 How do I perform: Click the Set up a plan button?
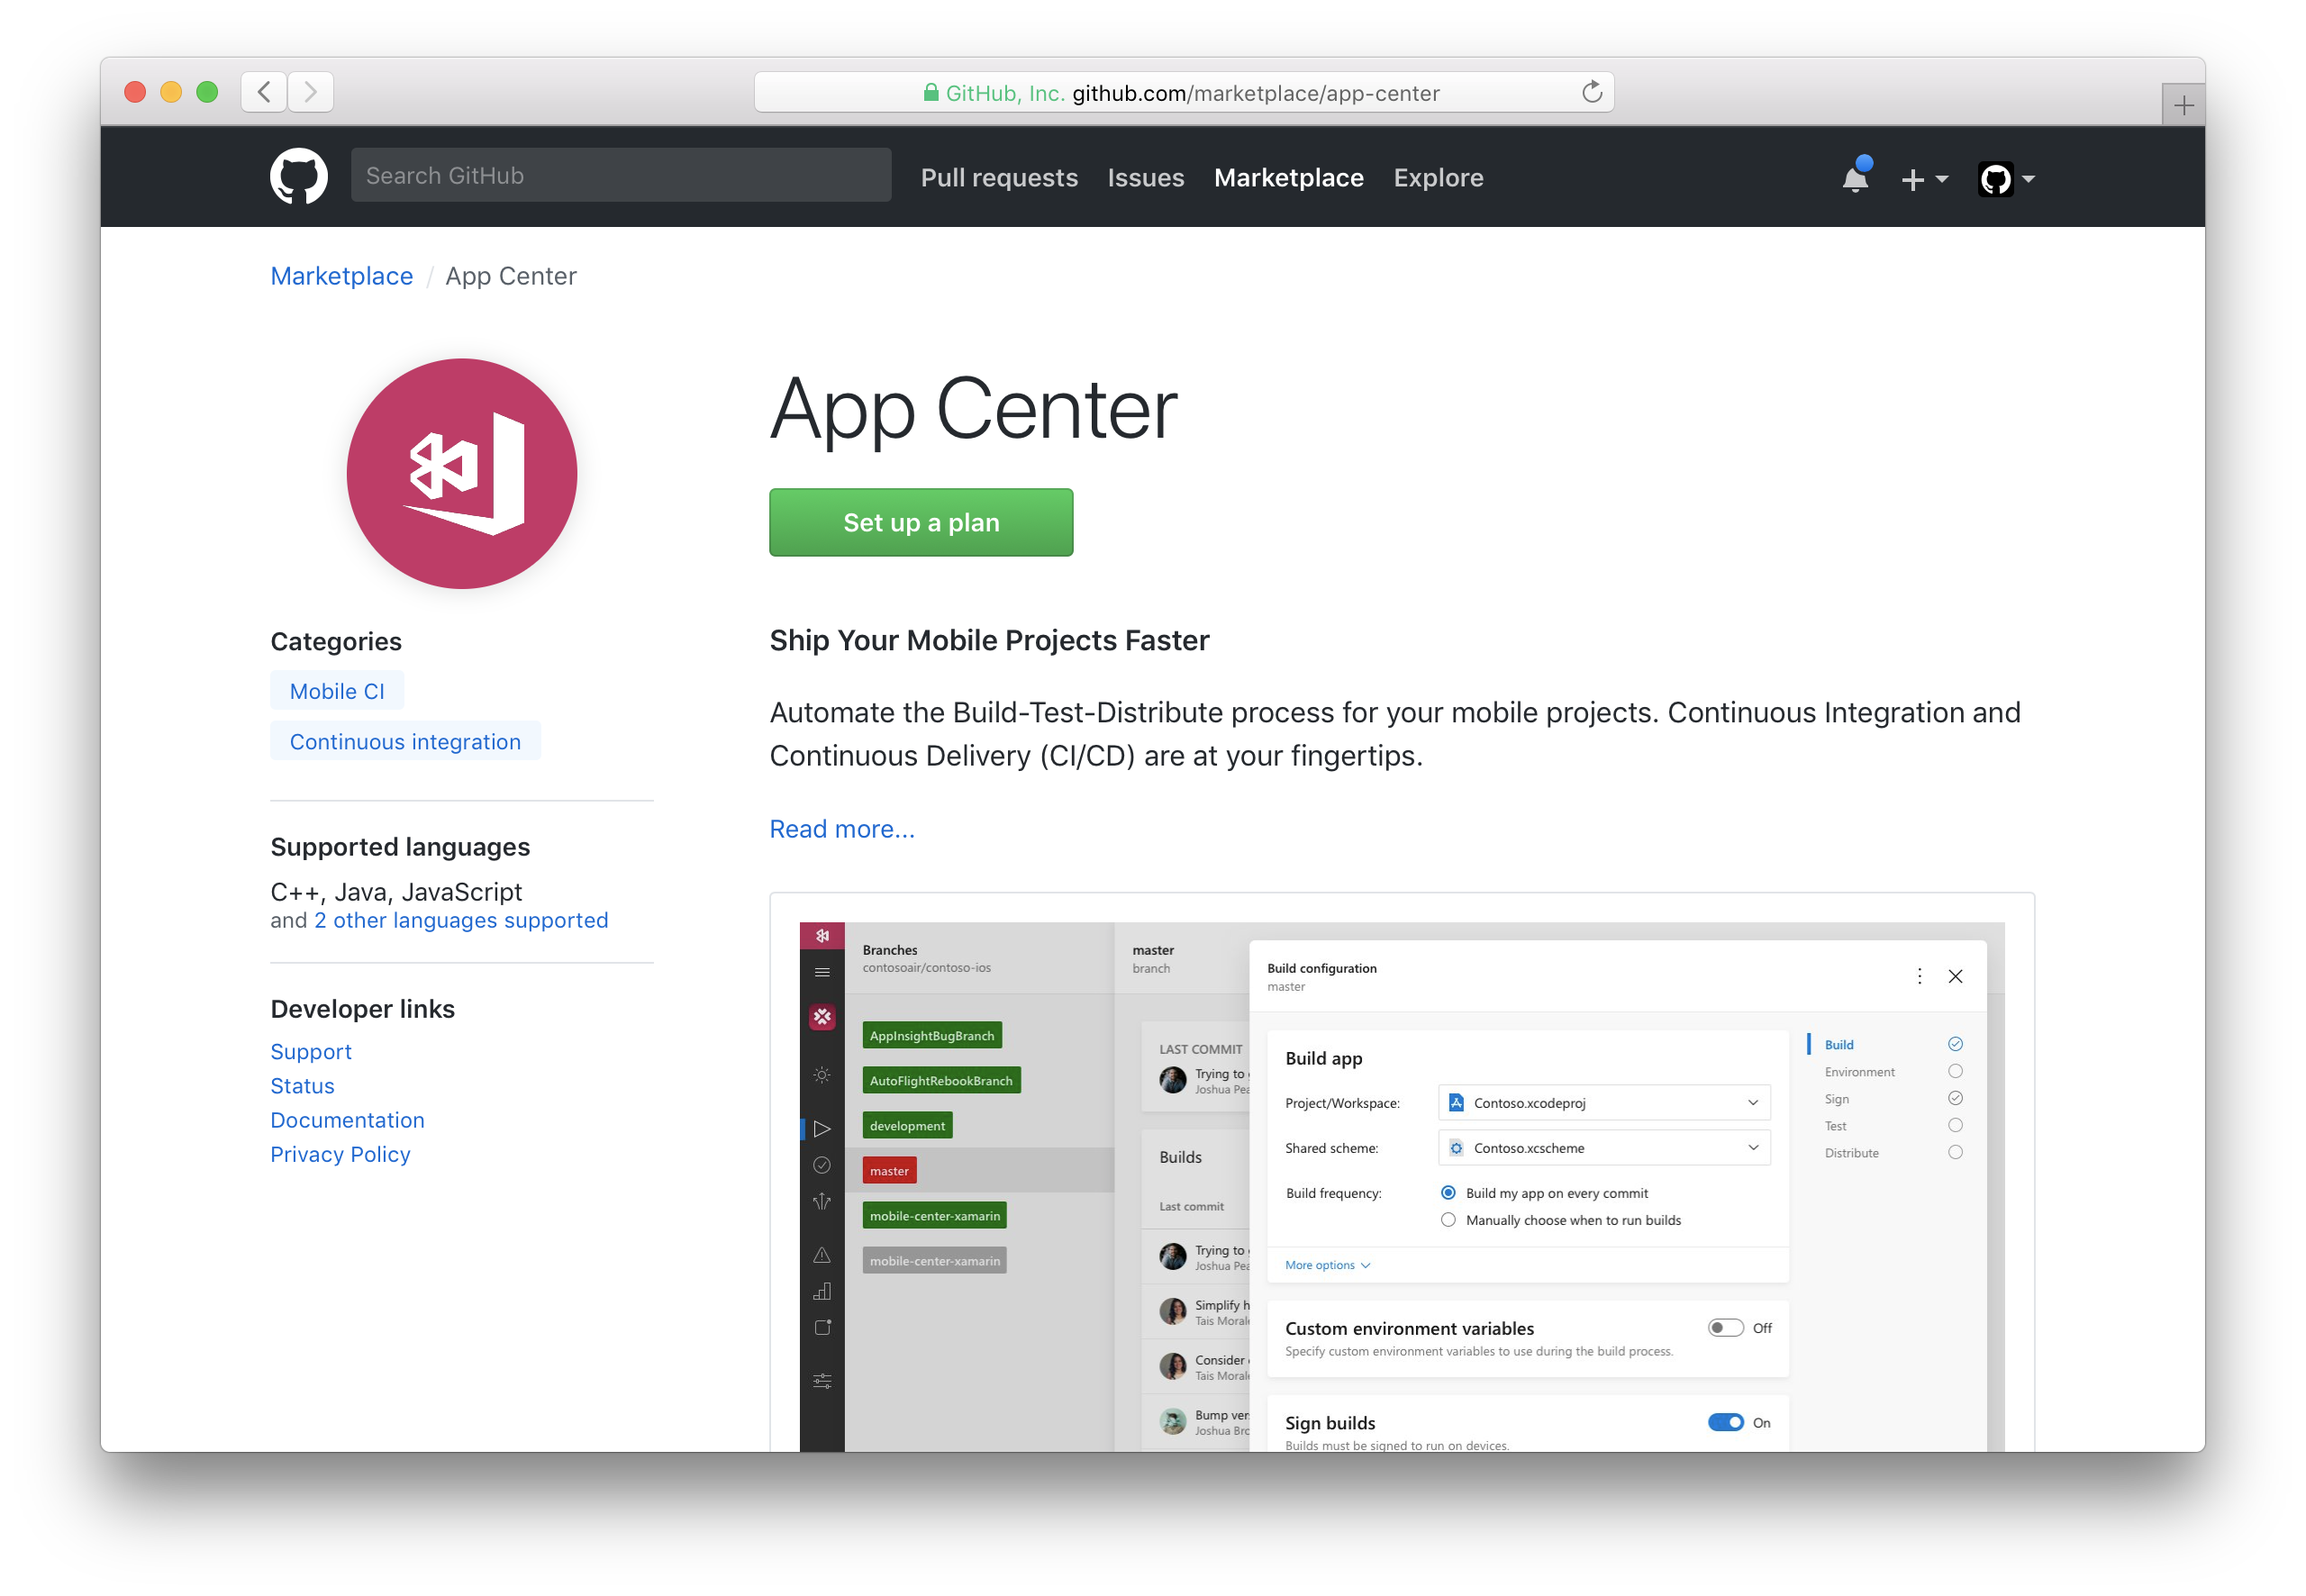coord(920,522)
